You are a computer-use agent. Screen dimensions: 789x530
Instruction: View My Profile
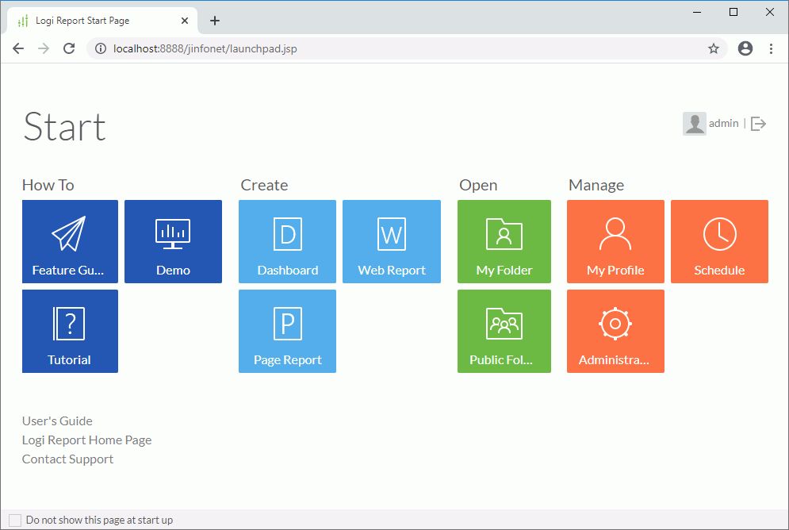tap(615, 241)
